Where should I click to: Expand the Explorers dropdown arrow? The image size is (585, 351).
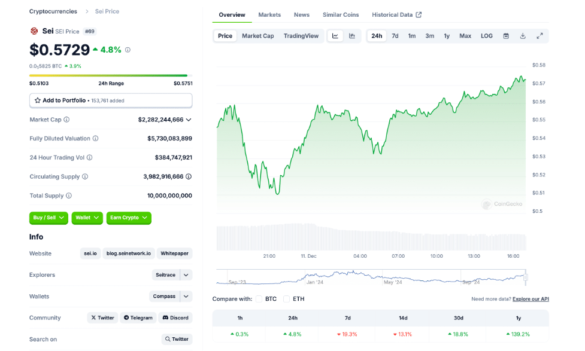(x=186, y=275)
